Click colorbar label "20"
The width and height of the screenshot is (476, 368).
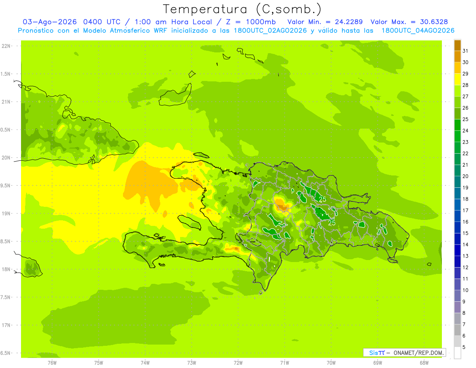click(466, 176)
